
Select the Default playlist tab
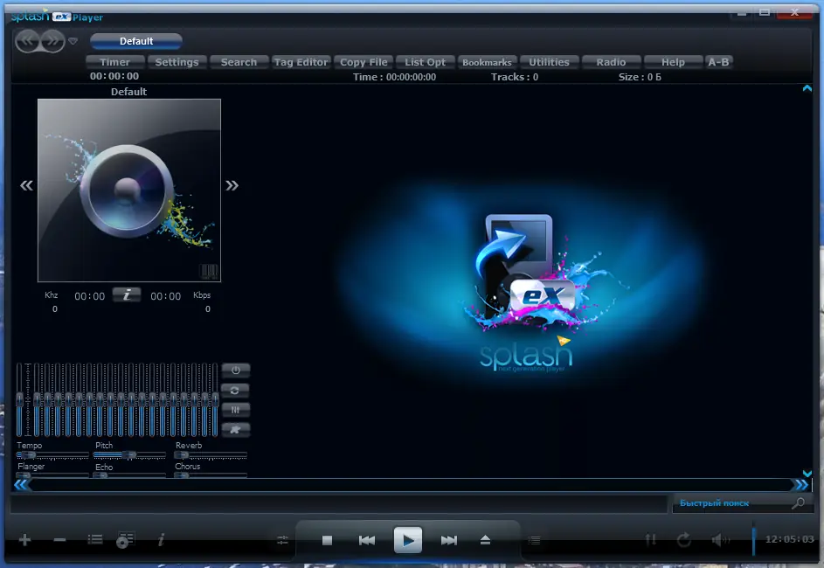[x=136, y=41]
